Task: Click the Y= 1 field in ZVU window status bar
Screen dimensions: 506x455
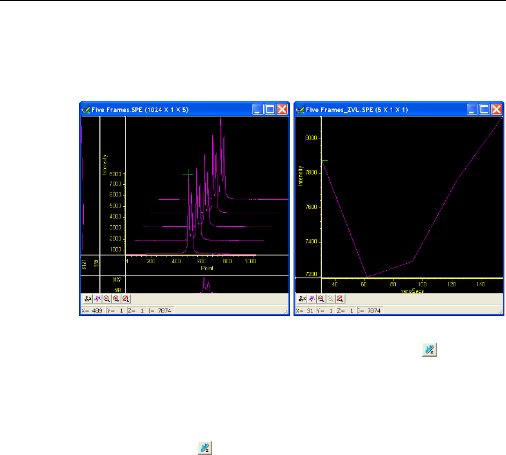Action: coord(326,310)
